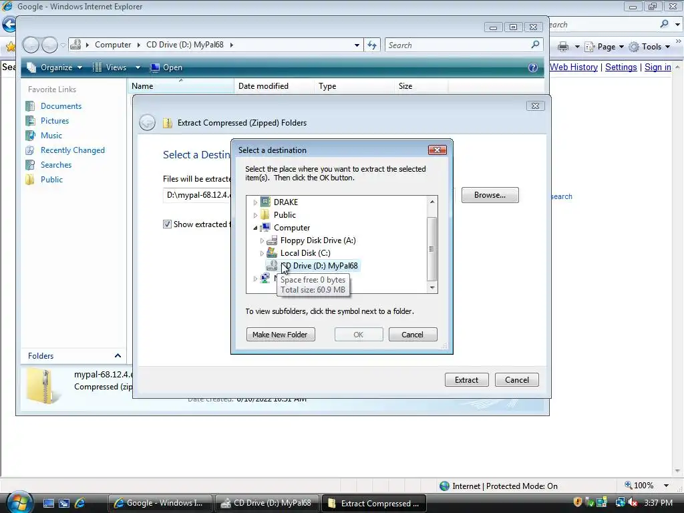Image resolution: width=684 pixels, height=513 pixels.
Task: Click the Windows Start orb
Action: 18,502
